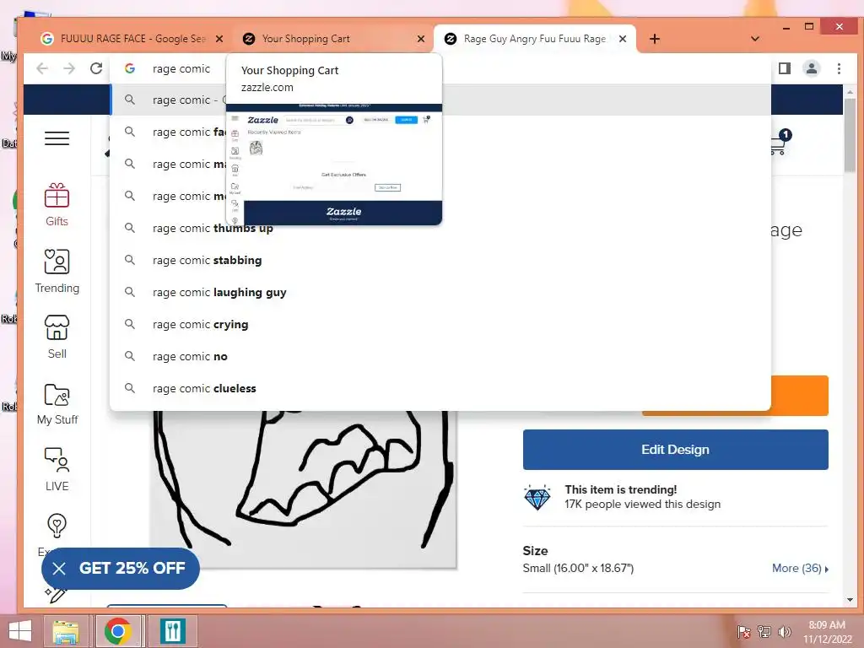Image resolution: width=864 pixels, height=648 pixels.
Task: Open File Explorer from the taskbar
Action: [66, 631]
